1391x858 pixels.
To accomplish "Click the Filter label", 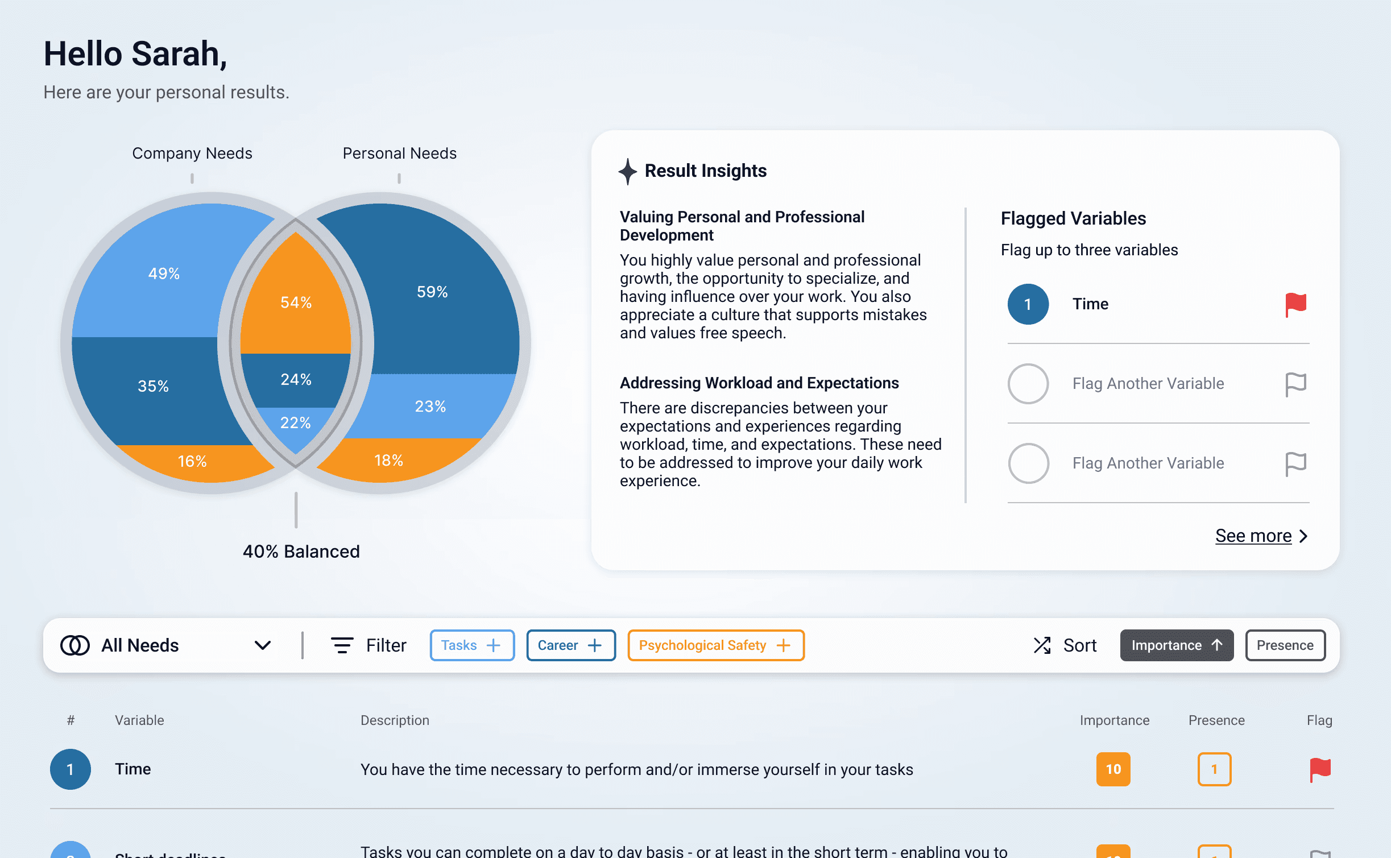I will tap(386, 645).
